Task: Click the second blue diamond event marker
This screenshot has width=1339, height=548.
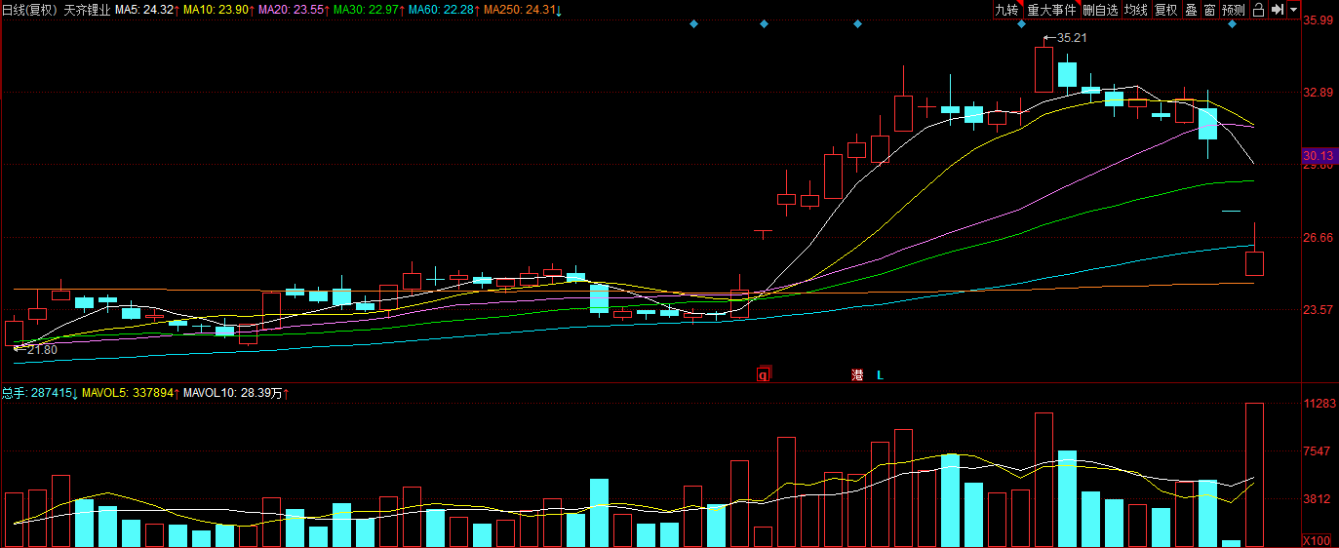Action: tap(764, 23)
